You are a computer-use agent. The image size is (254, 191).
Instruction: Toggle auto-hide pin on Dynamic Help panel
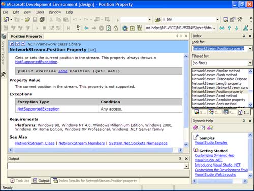coord(244,121)
